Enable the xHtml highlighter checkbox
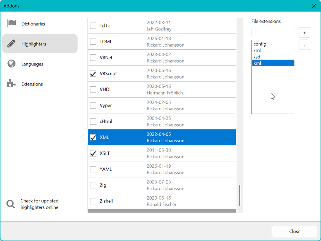This screenshot has width=321, height=241. 93,121
